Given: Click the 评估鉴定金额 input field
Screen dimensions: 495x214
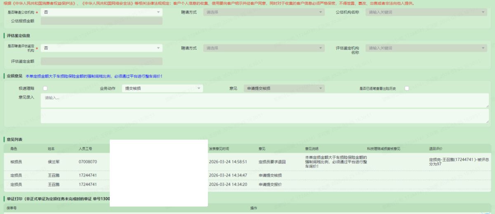Looking at the screenshot, I should [x=101, y=62].
